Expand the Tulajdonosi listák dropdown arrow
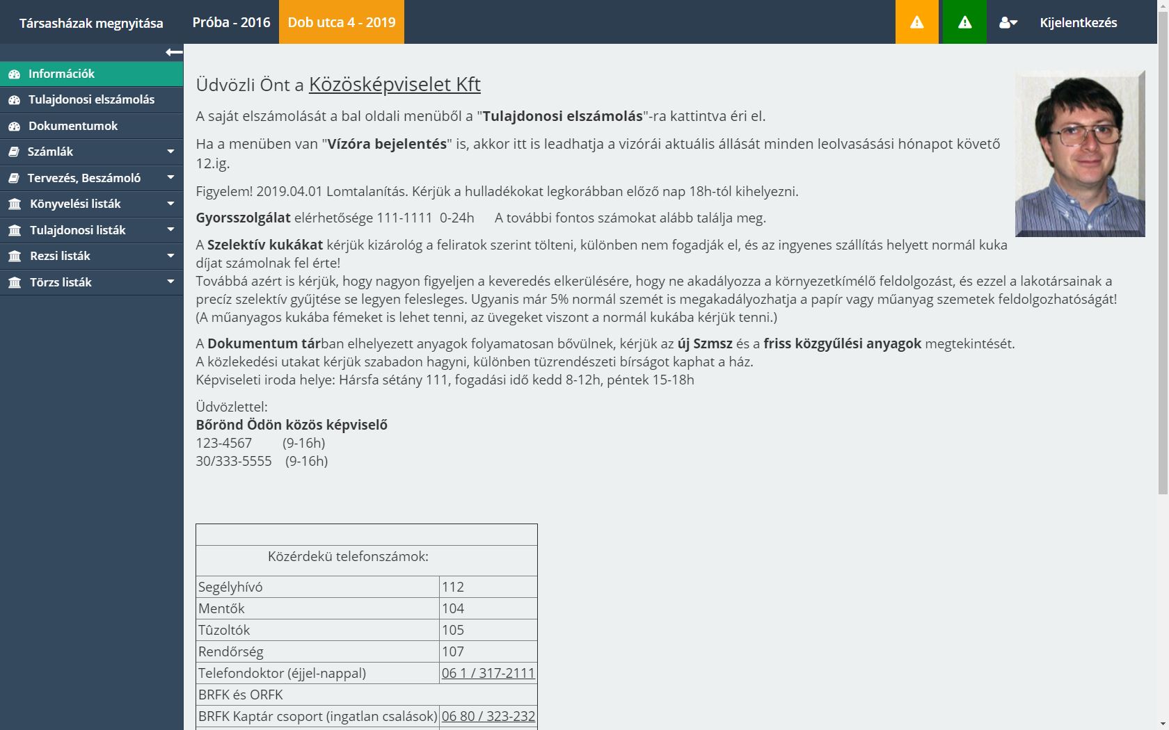This screenshot has width=1169, height=730. tap(170, 230)
